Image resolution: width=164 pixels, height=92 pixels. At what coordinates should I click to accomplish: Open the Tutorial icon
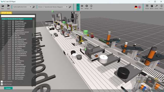pyautogui.click(x=147, y=7)
